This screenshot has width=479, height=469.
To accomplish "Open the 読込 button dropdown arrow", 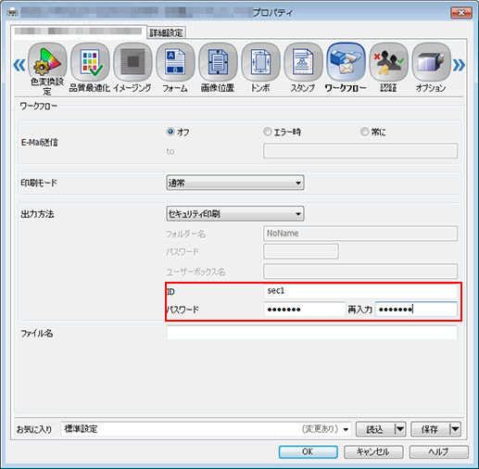I will [399, 429].
